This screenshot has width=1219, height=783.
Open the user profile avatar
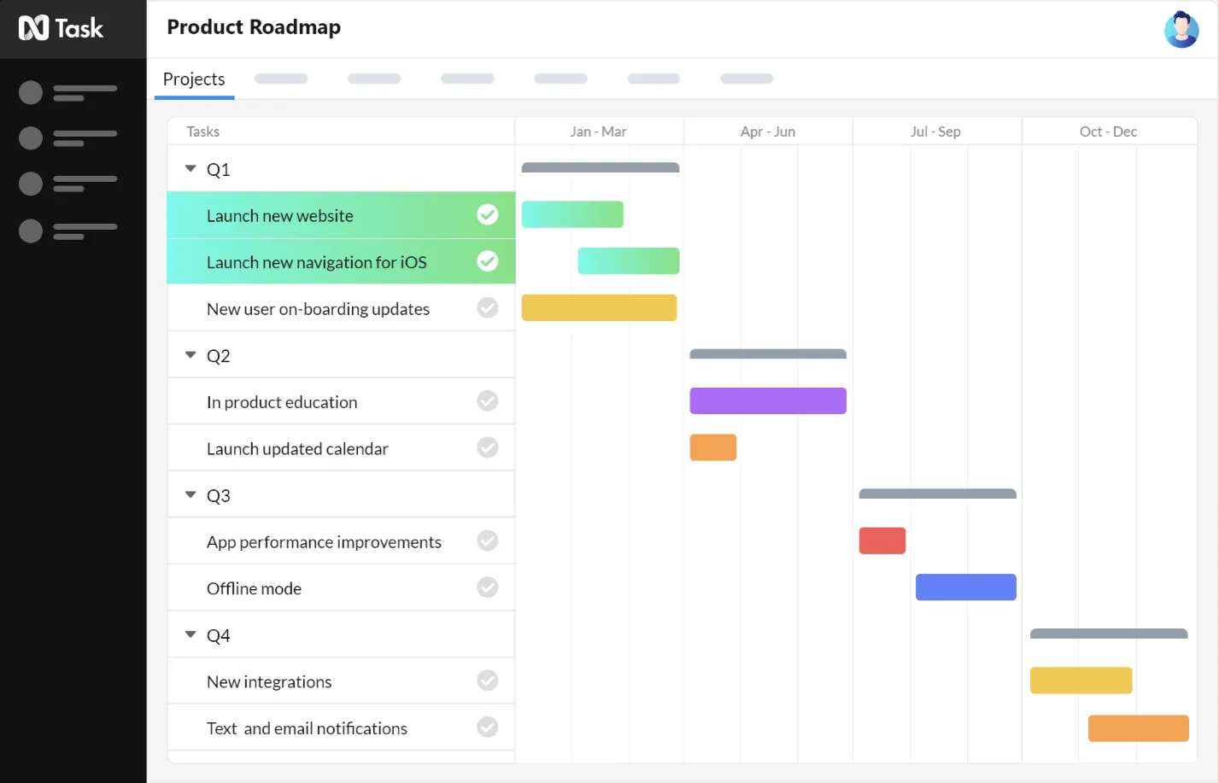click(1181, 29)
